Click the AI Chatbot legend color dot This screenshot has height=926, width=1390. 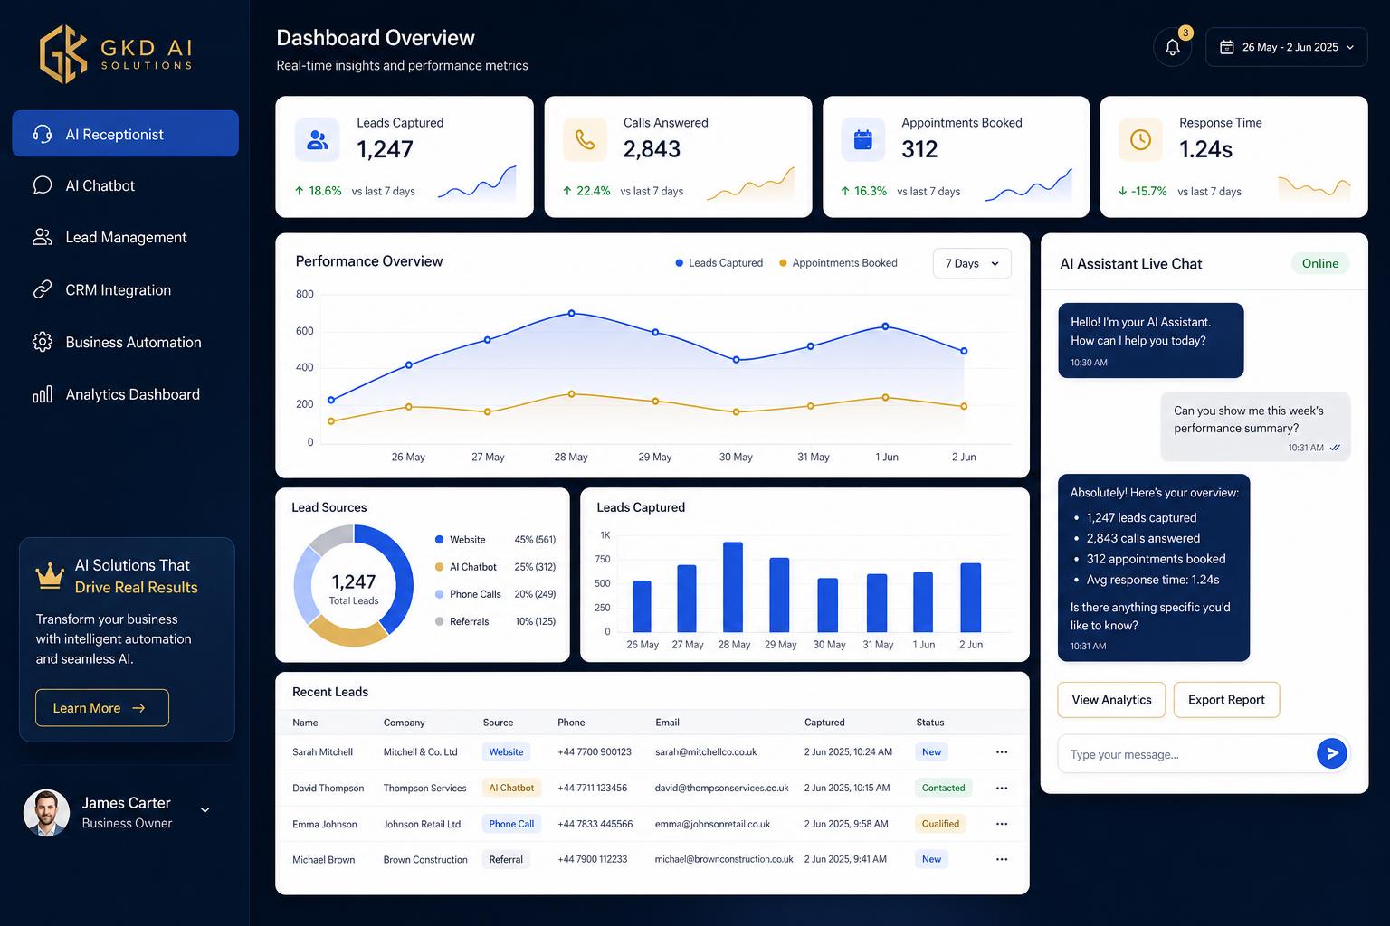click(x=440, y=567)
